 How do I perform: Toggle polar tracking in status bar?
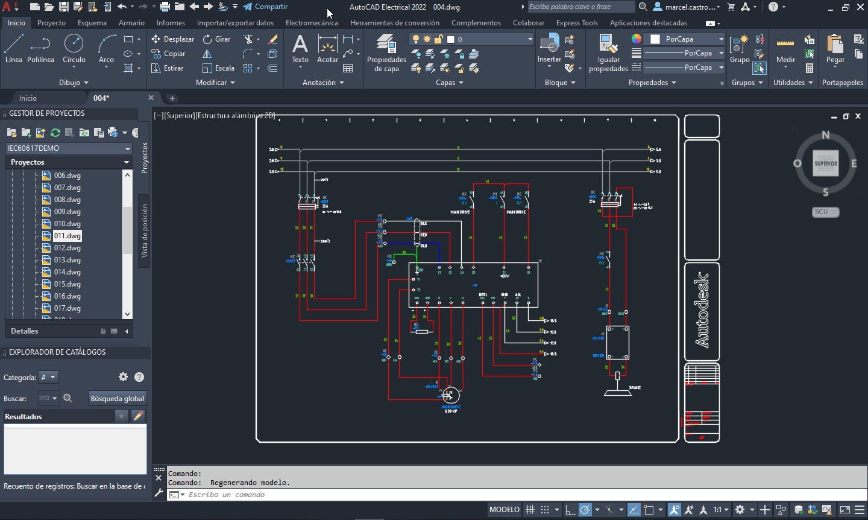(x=585, y=510)
